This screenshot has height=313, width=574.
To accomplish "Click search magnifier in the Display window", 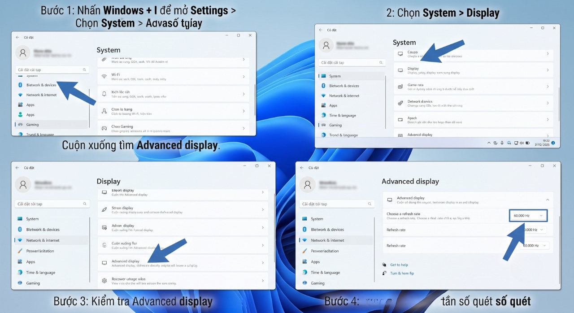I will click(84, 204).
